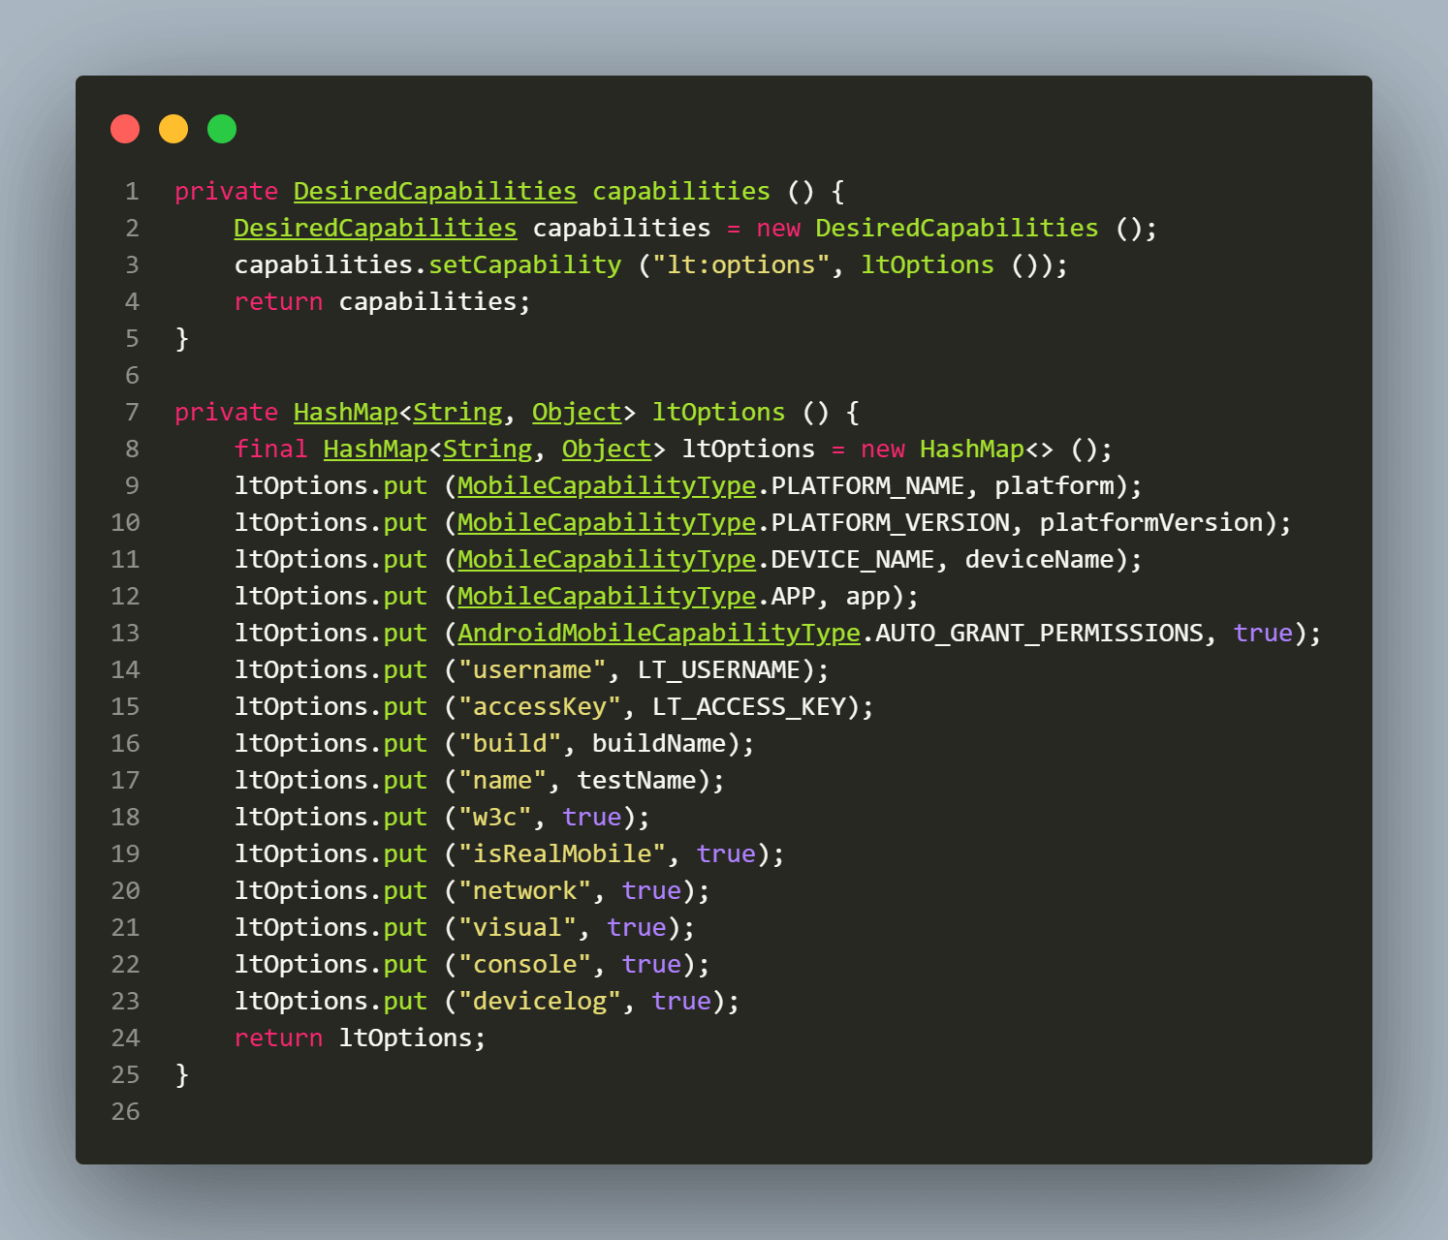Click line number 13 in the gutter
This screenshot has height=1240, width=1448.
[x=125, y=634]
